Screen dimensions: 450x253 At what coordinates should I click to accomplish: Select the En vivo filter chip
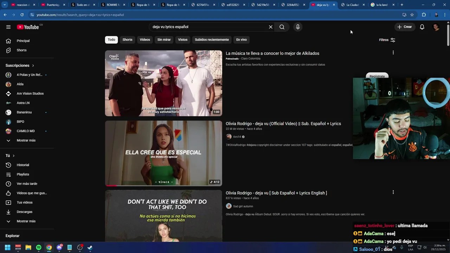(x=242, y=40)
